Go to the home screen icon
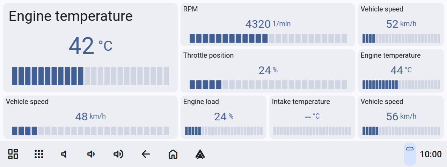The width and height of the screenshot is (447, 167). point(173,154)
